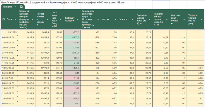The height and width of the screenshot is (107, 205).
Task: Select date cell 26.05-31.05
Action: click(x=10, y=73)
